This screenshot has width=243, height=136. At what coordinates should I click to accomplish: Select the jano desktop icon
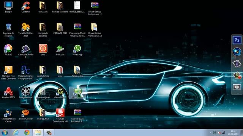(x=43, y=50)
